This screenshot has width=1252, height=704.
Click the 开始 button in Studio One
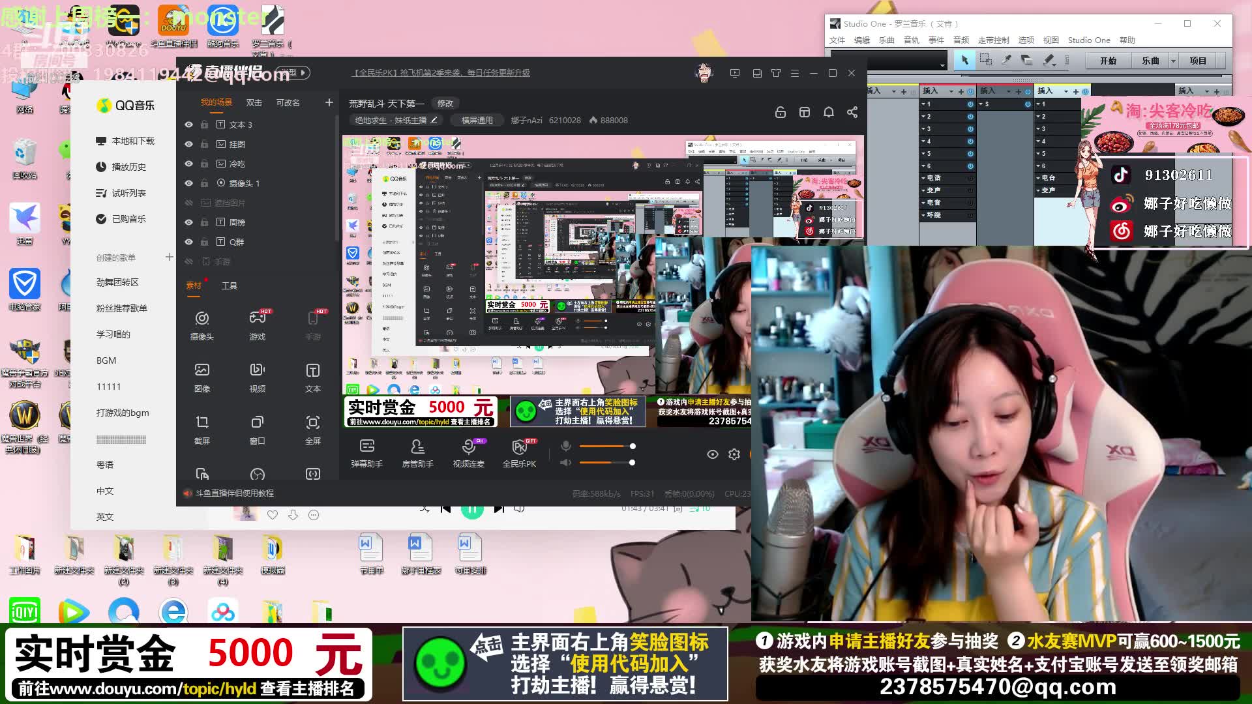[x=1108, y=61]
